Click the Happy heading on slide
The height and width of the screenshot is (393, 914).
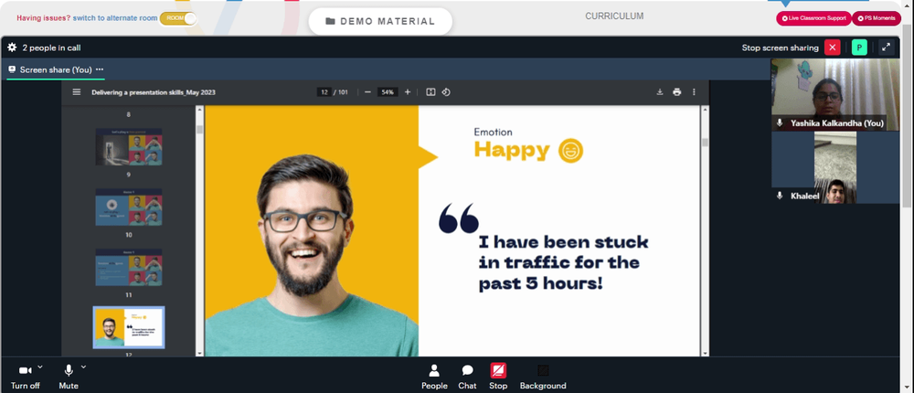point(512,151)
